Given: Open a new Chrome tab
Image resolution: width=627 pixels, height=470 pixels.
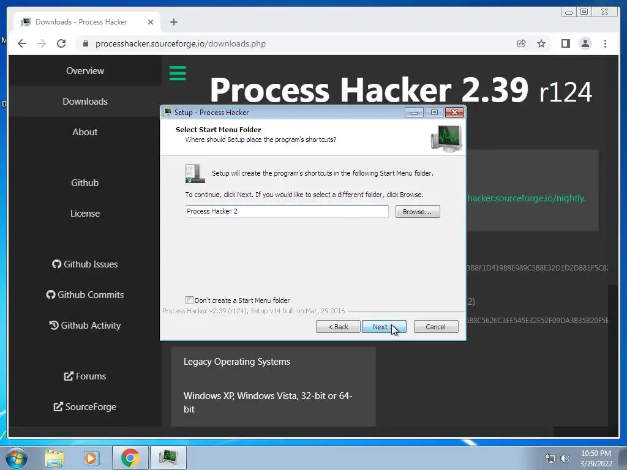Looking at the screenshot, I should [x=173, y=22].
